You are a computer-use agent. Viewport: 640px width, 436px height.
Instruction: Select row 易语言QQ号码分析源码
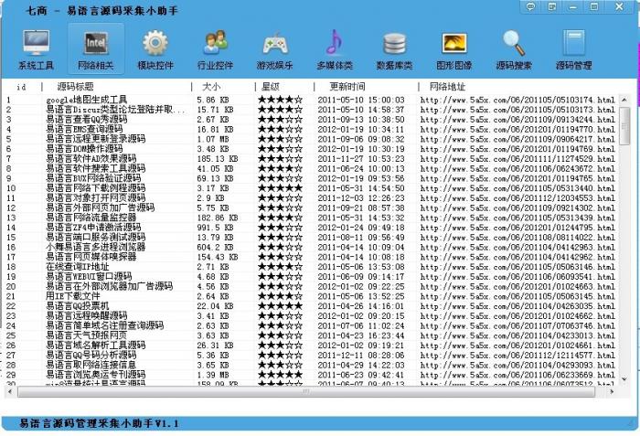tap(310, 355)
